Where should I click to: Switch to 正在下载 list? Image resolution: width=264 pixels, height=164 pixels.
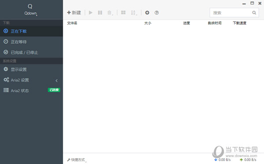(32, 31)
